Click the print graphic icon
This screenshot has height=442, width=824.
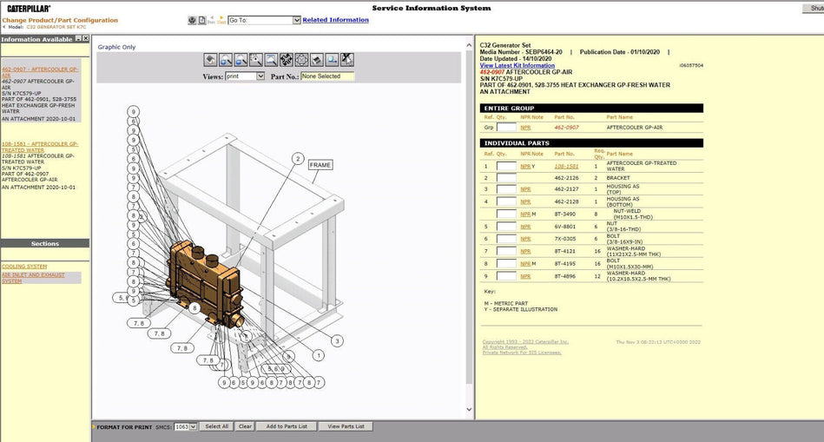tap(317, 60)
